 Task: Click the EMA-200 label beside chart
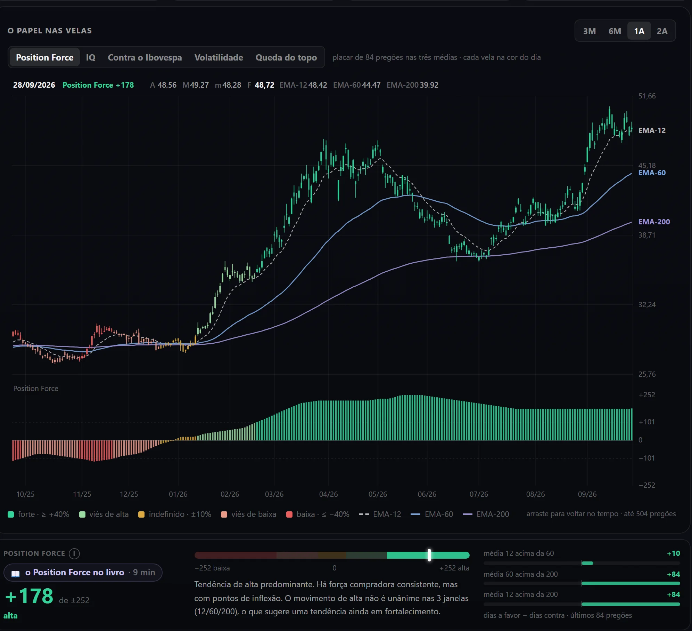(654, 222)
